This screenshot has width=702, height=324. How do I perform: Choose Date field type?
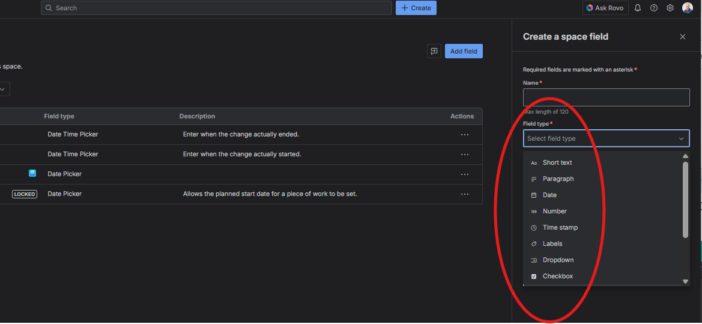click(x=602, y=195)
